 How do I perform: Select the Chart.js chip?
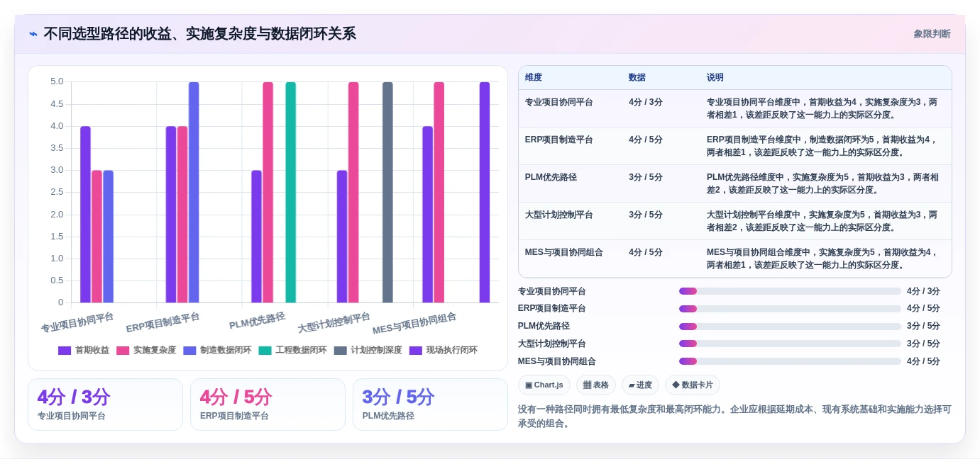point(544,385)
